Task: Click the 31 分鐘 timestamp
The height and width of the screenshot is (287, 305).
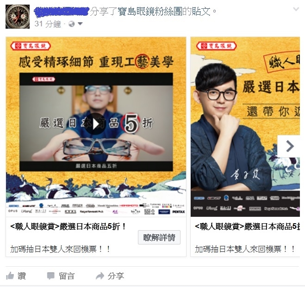Action: [48, 24]
